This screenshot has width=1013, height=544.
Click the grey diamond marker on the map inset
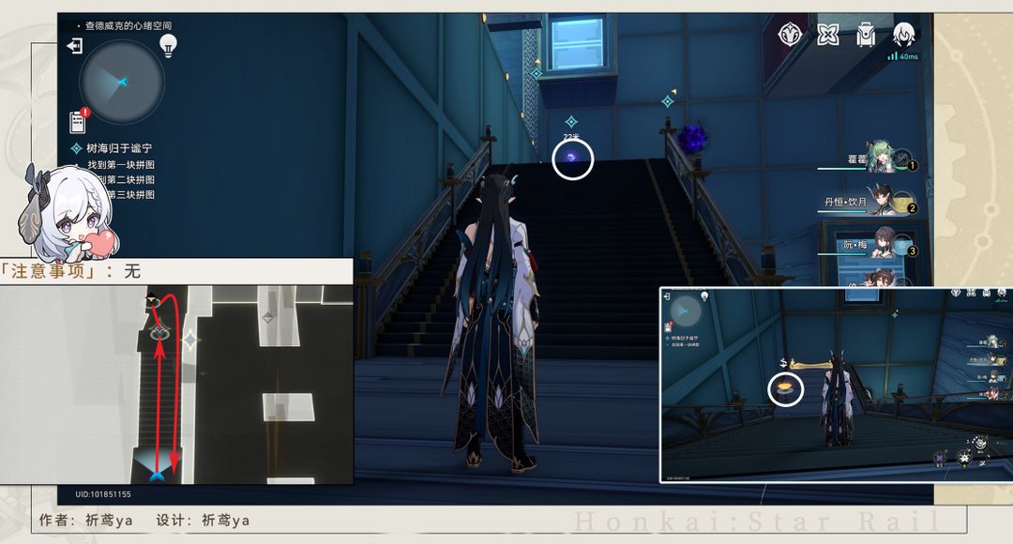268,317
